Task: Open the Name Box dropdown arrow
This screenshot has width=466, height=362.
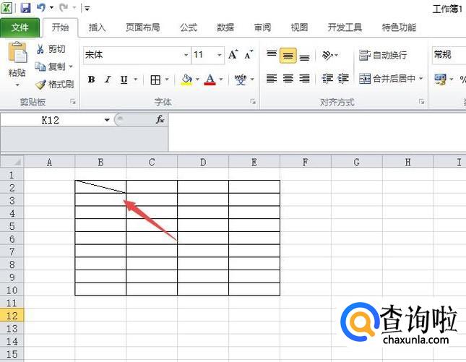Action: point(107,120)
